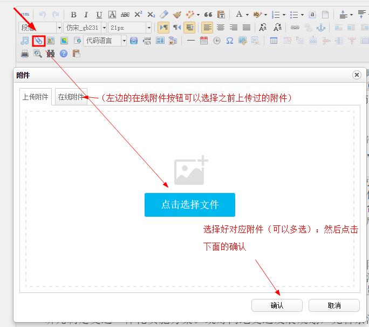Close the 附件 dialog

coord(356,75)
